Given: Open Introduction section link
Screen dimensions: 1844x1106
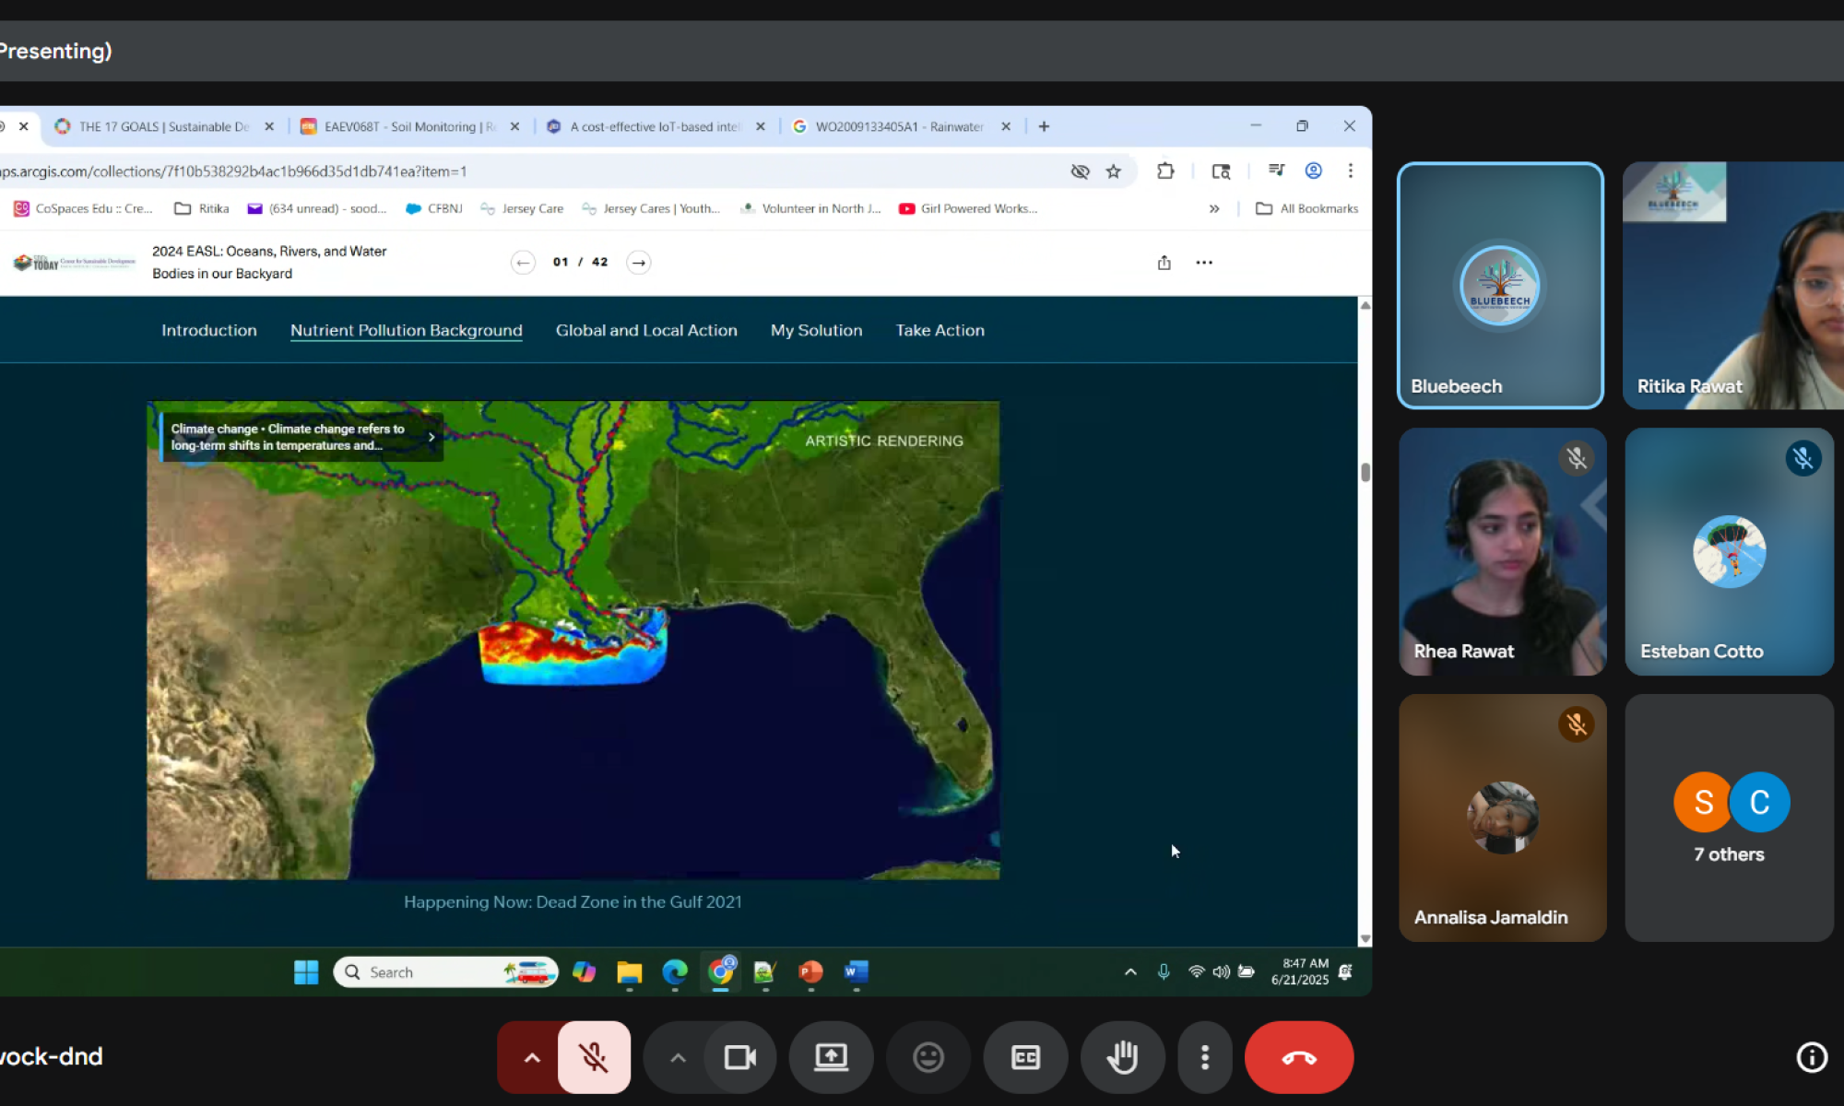Looking at the screenshot, I should 209,330.
